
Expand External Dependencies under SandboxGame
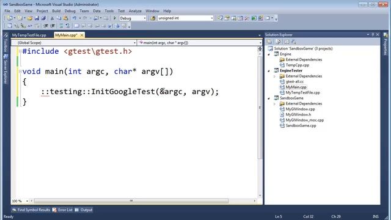275,104
